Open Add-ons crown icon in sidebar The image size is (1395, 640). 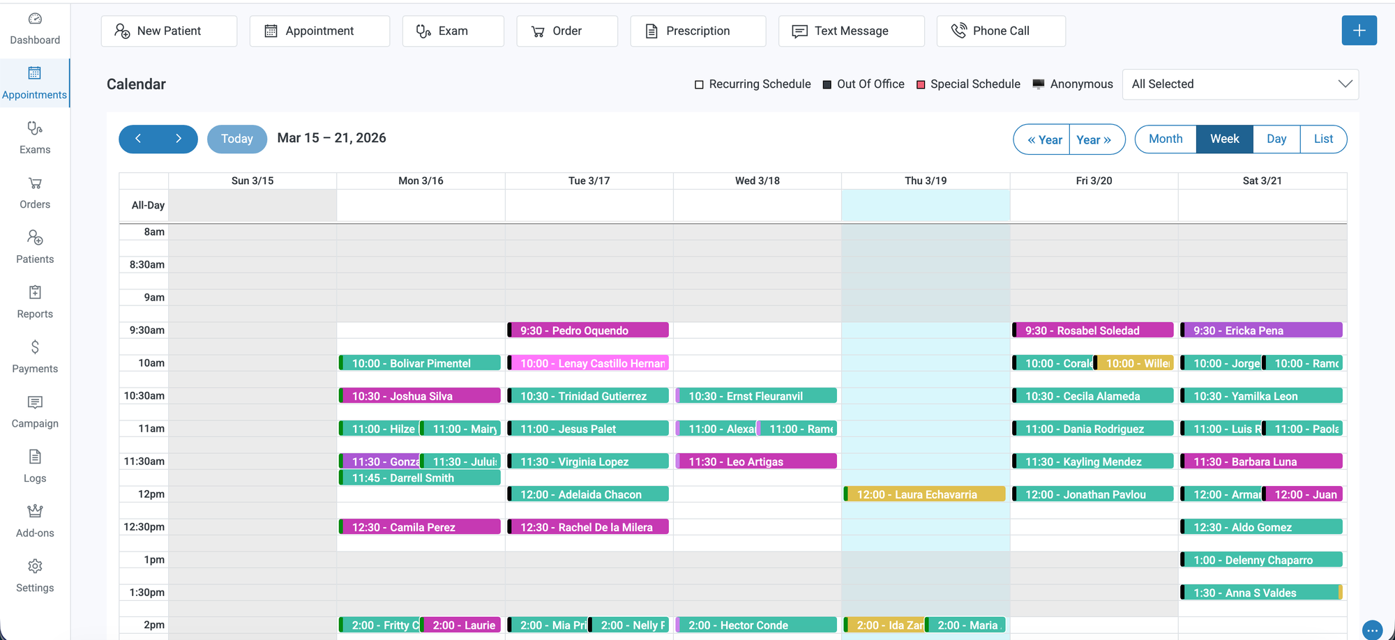click(x=35, y=512)
